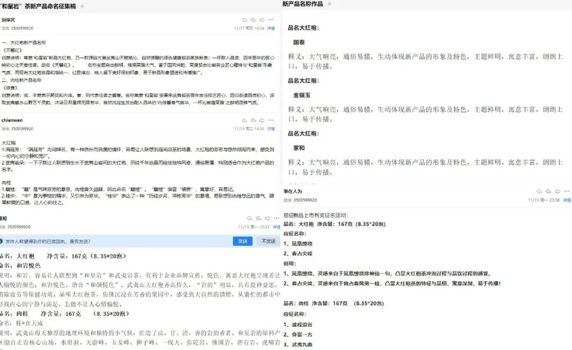
Task: Open more options on 事在人为's email
Action: point(567,191)
